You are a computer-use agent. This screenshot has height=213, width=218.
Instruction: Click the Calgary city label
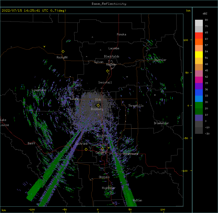[101, 153]
